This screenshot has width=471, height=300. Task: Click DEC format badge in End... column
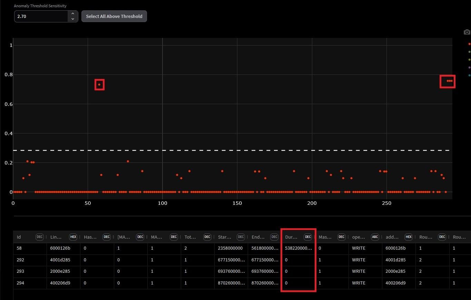click(274, 237)
